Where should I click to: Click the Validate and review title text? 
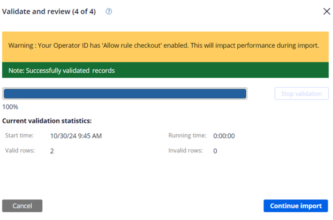pyautogui.click(x=49, y=12)
